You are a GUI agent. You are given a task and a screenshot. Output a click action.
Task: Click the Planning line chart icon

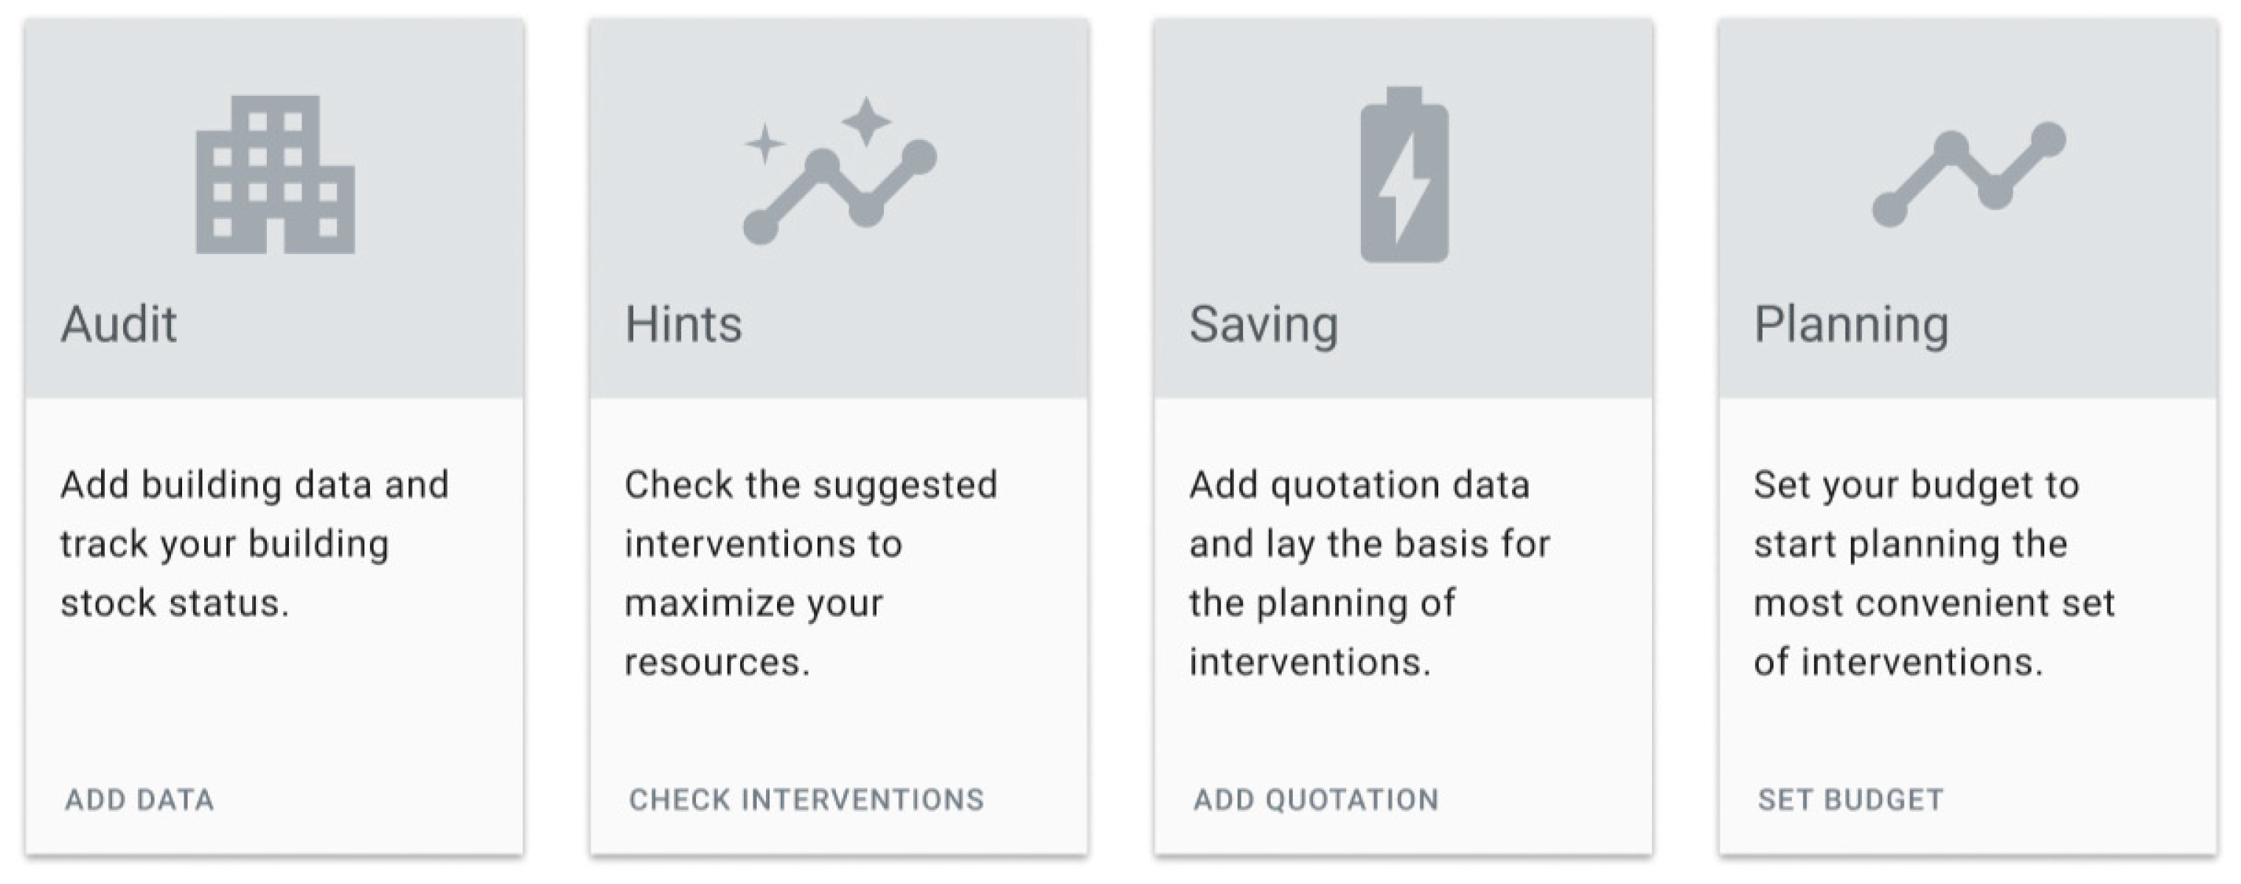point(1969,175)
